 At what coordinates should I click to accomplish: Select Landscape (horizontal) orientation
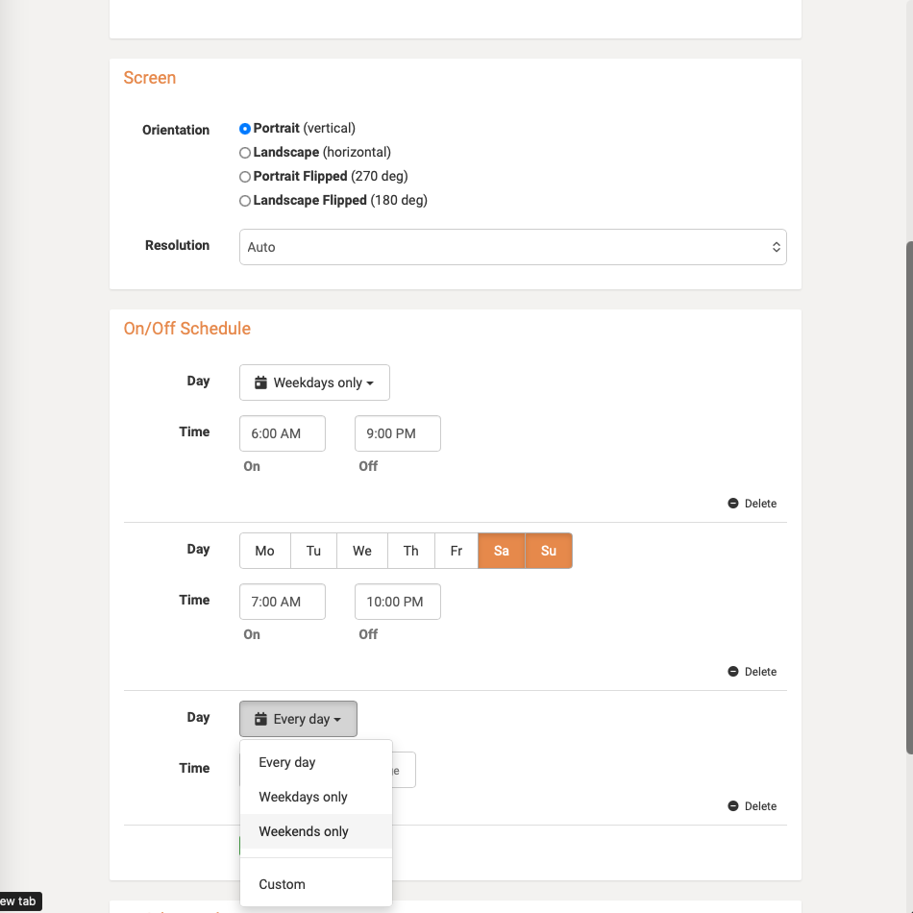[245, 152]
